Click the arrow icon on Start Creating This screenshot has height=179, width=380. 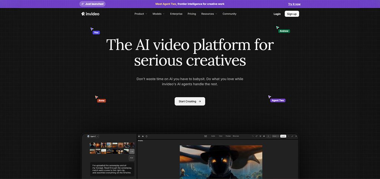(x=199, y=101)
